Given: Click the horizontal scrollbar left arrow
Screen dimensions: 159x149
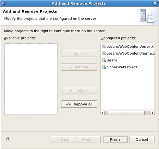Looking at the screenshot, I should pos(103,113).
